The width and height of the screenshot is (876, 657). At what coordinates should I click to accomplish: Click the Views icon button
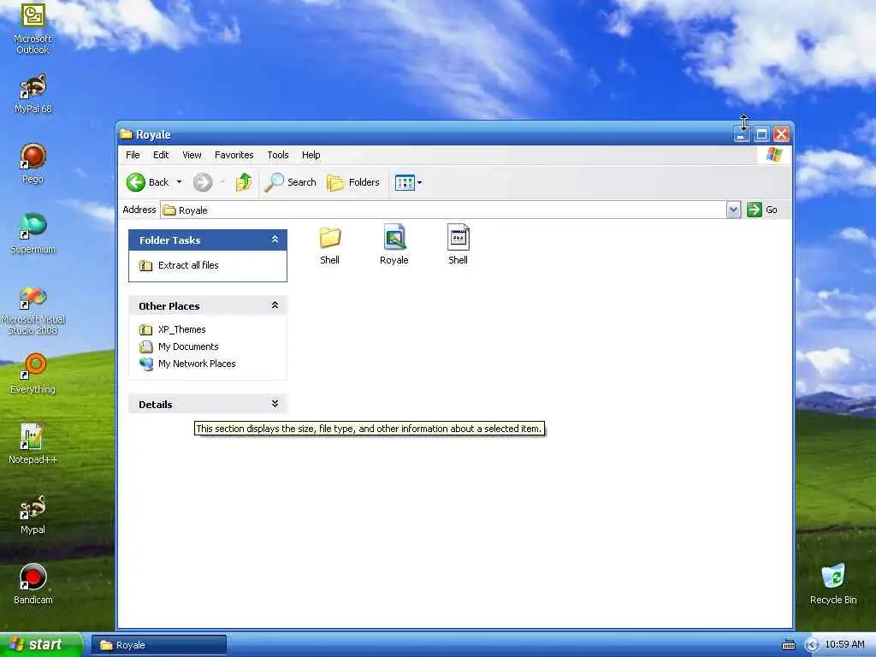pos(405,182)
